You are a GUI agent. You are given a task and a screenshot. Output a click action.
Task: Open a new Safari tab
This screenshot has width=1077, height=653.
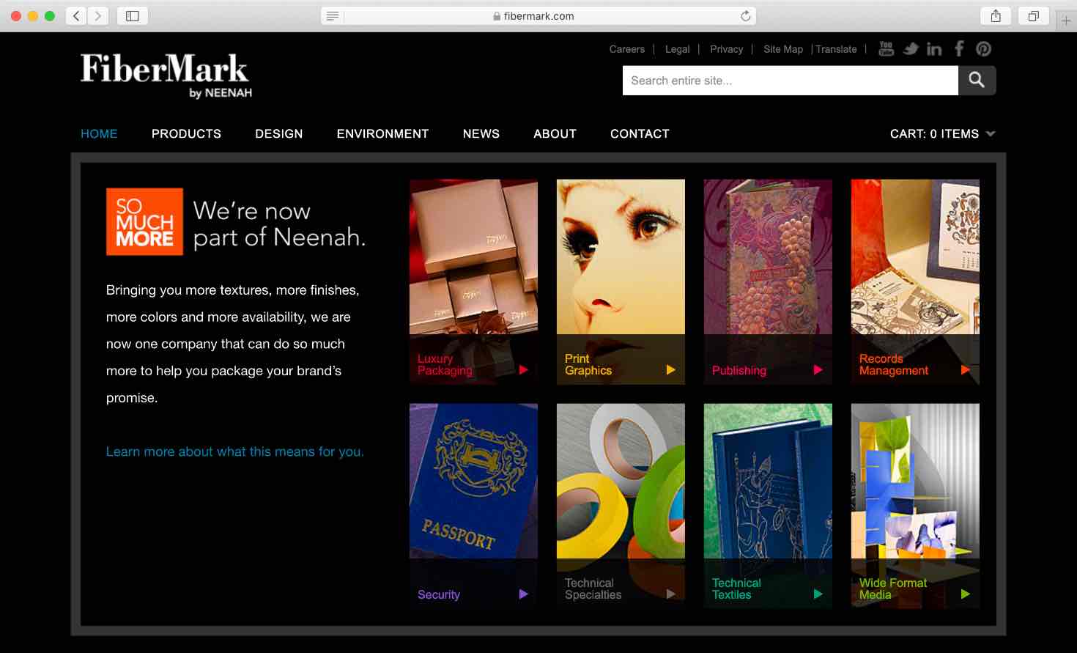pyautogui.click(x=1066, y=21)
